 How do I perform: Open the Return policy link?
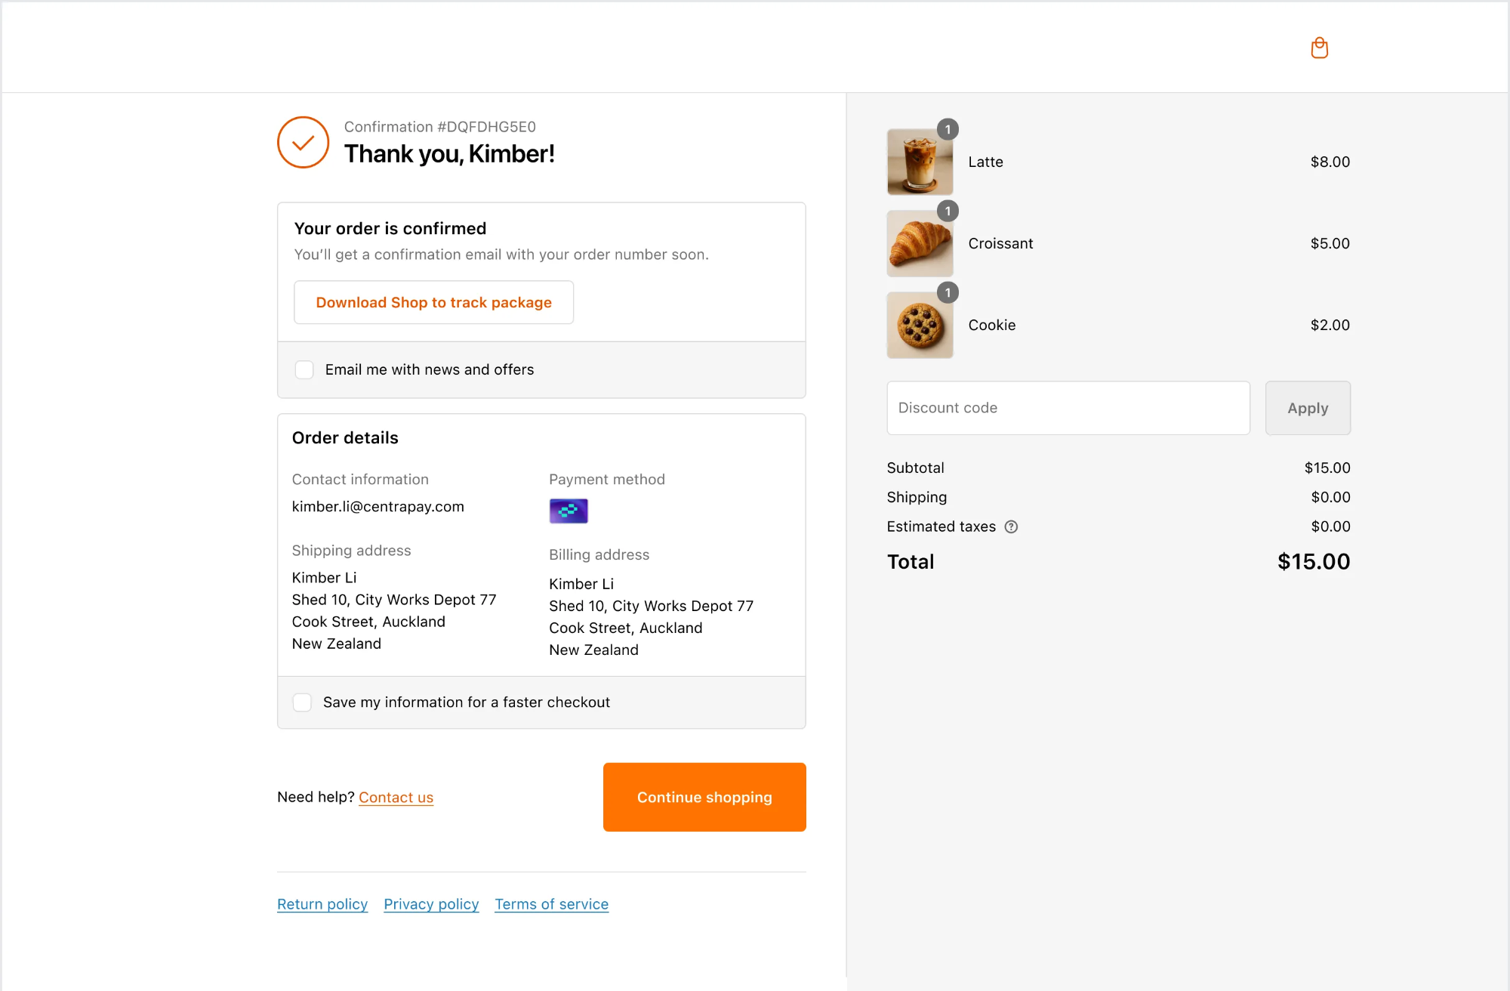[322, 903]
